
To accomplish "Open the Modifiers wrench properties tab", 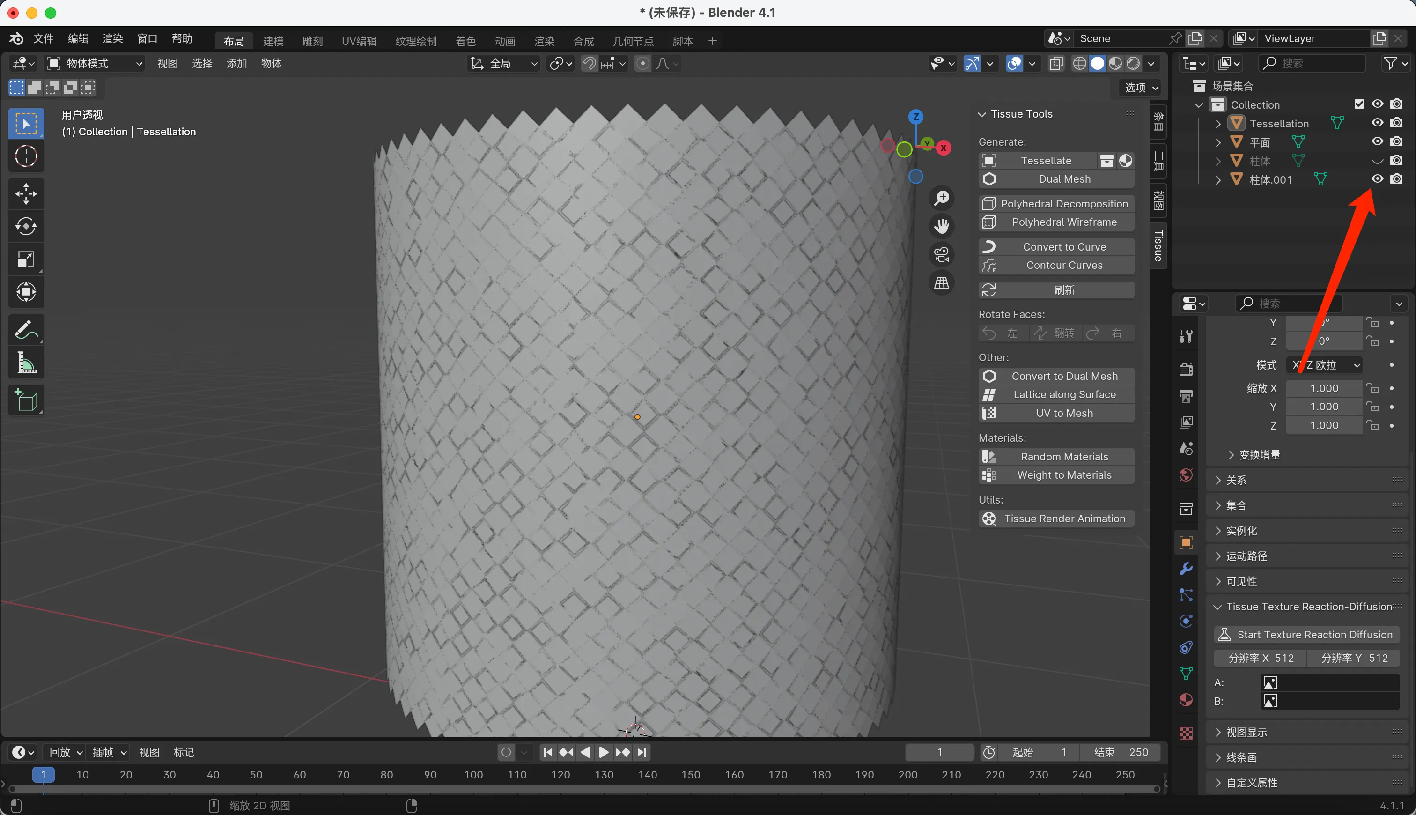I will click(1186, 569).
